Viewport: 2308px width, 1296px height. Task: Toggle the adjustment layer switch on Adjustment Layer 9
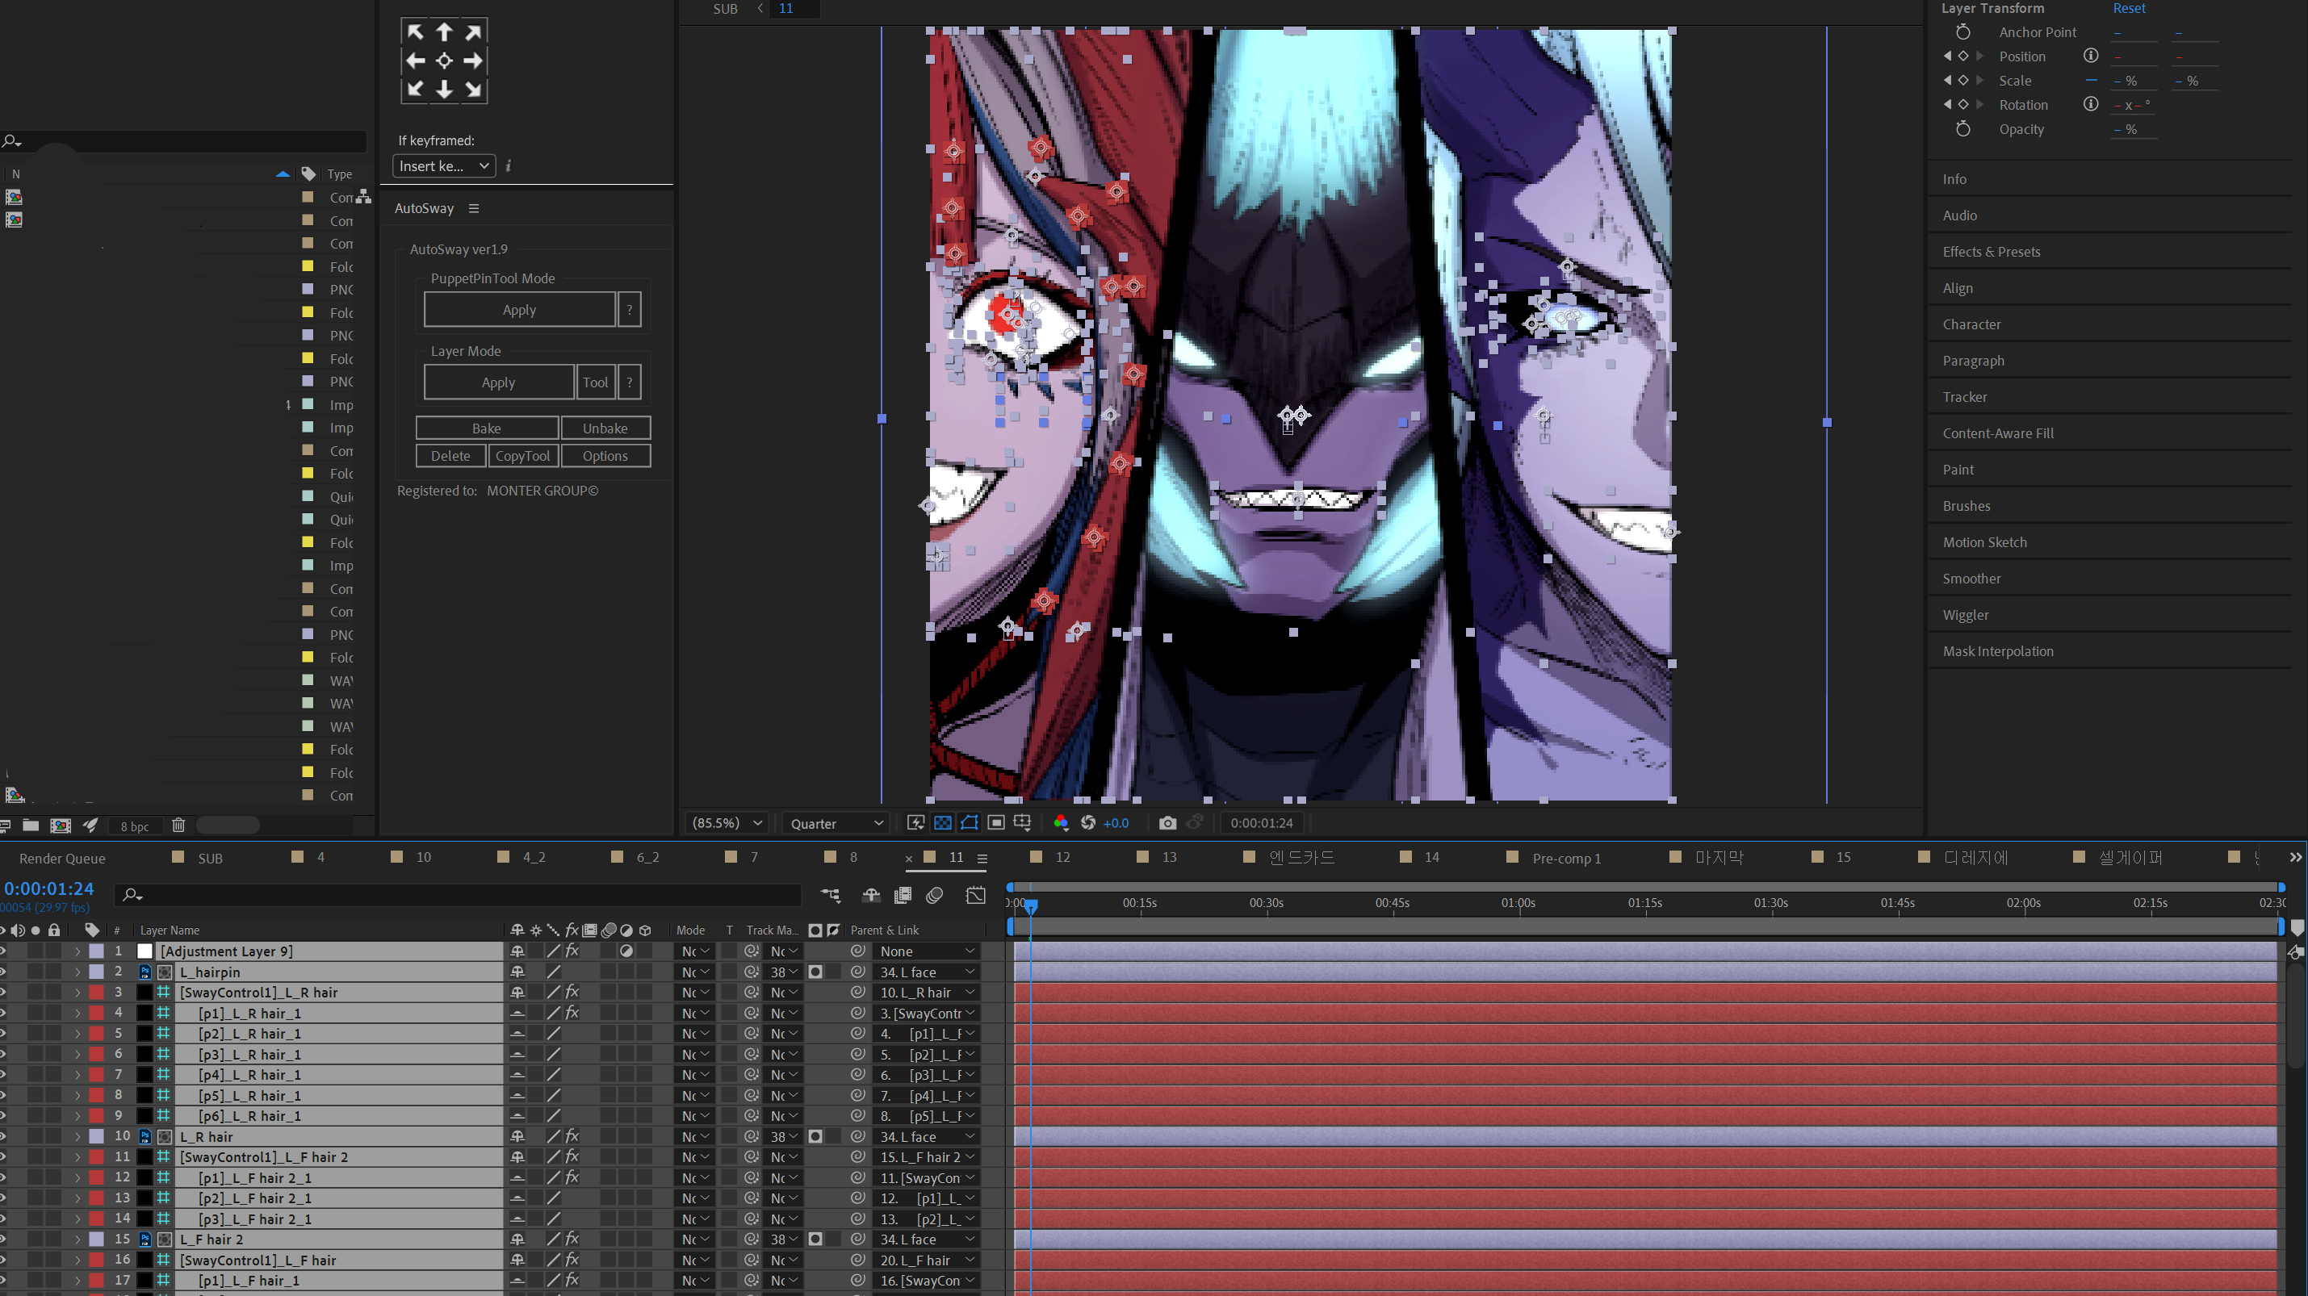point(626,951)
